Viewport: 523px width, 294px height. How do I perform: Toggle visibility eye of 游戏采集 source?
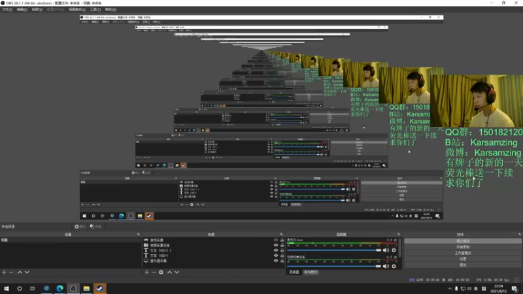[276, 240]
